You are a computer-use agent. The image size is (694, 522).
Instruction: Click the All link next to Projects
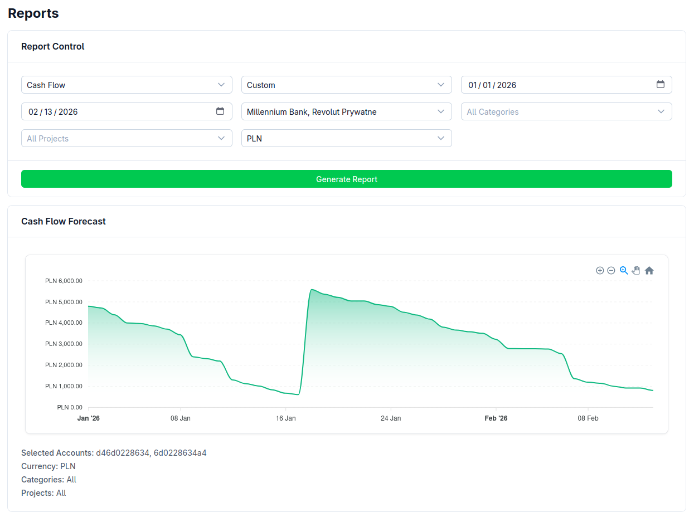point(61,493)
